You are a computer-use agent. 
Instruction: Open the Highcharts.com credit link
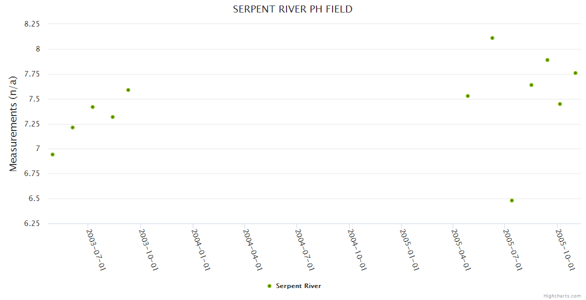click(562, 296)
